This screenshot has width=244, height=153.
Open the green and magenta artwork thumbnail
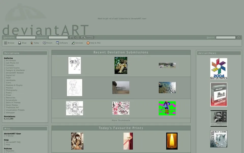(x=167, y=108)
